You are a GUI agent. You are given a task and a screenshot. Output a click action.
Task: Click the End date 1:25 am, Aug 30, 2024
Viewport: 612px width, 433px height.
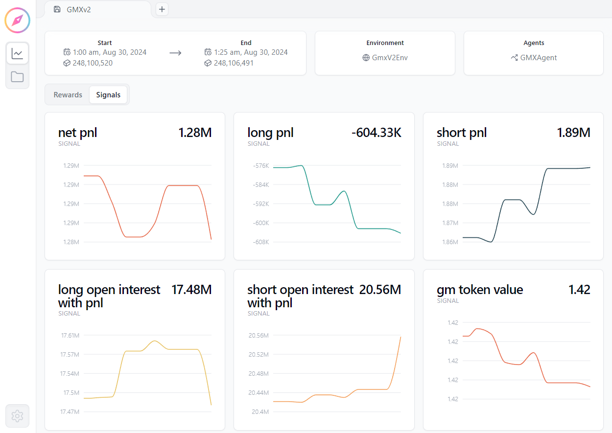click(251, 52)
